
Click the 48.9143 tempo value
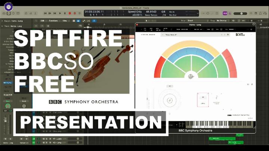pyautogui.click(x=151, y=12)
